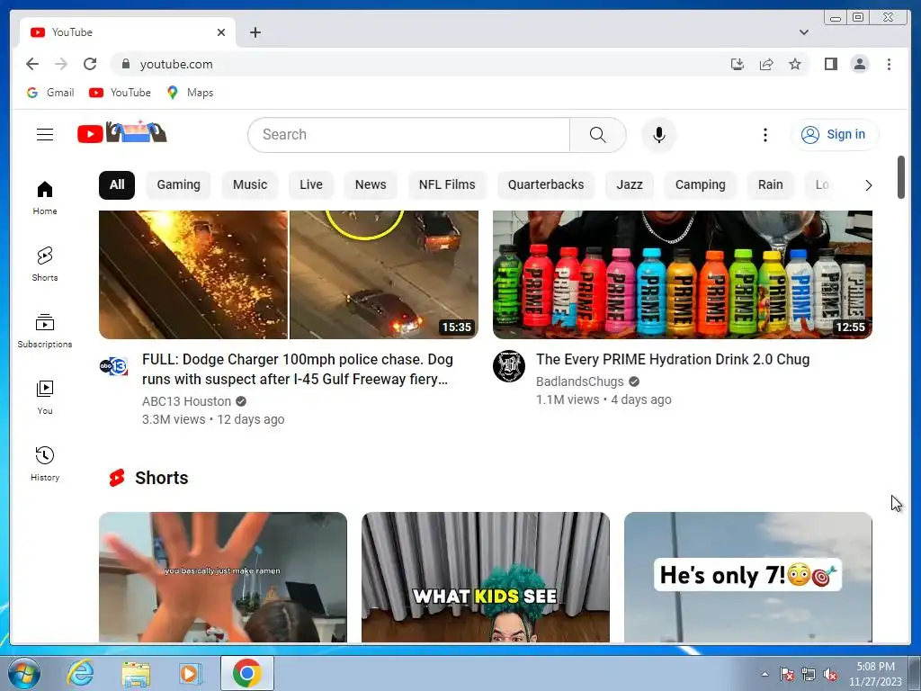This screenshot has width=921, height=691.
Task: Play the police chase video thumbnail
Action: 289,274
